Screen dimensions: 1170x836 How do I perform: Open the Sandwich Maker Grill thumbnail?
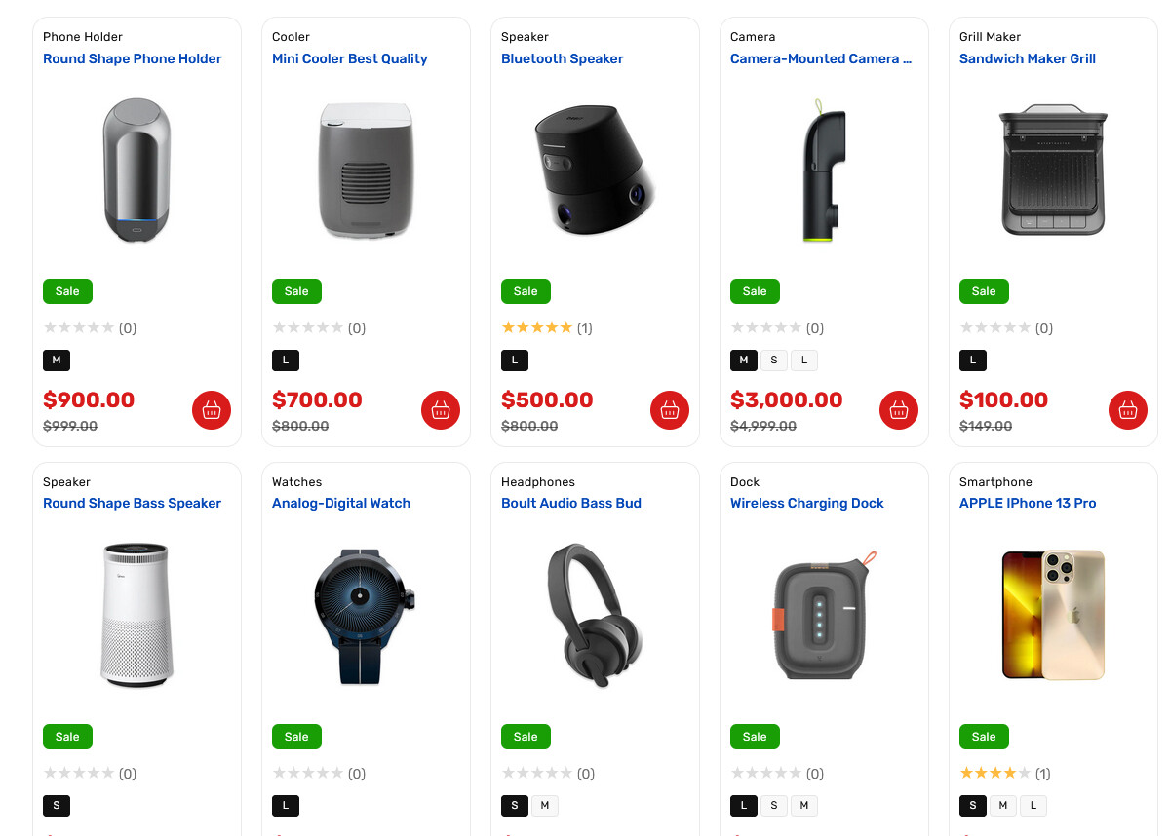coord(1053,171)
